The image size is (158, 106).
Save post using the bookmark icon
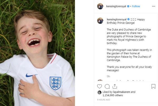click(154, 86)
